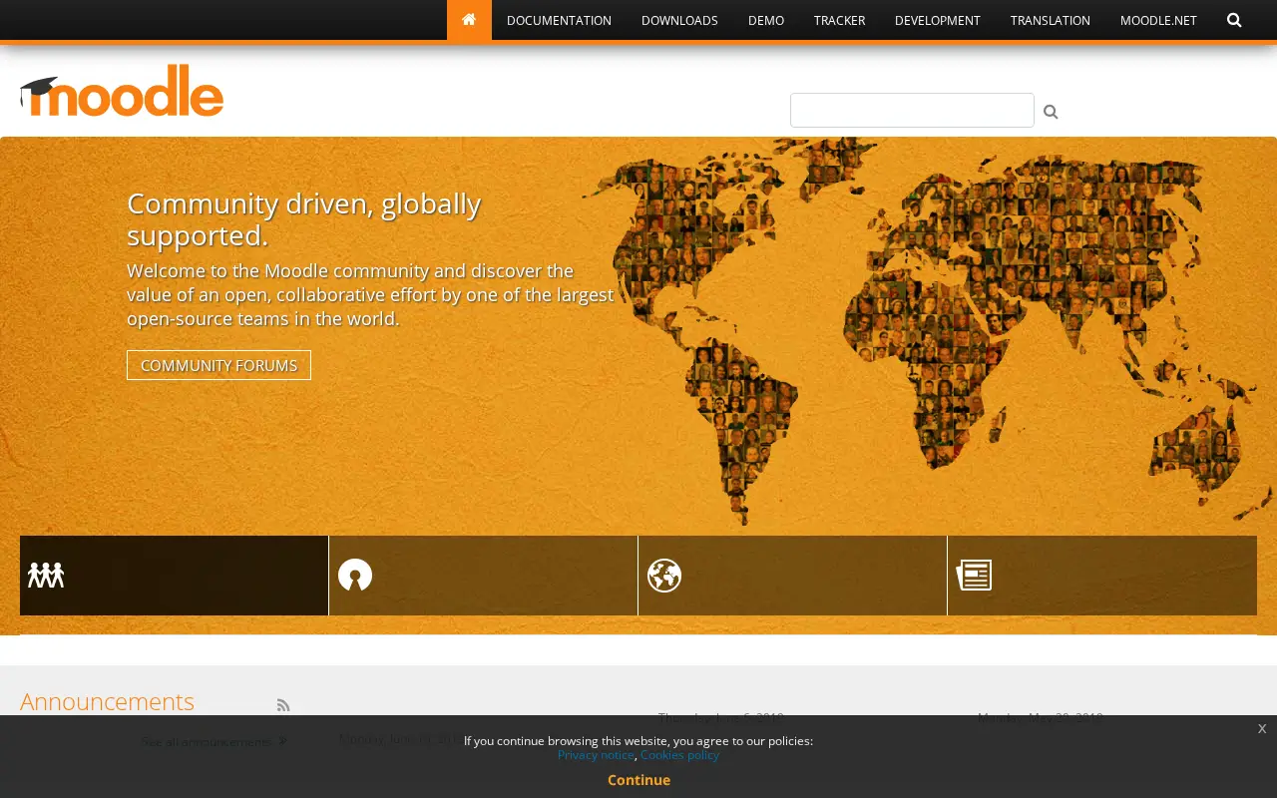This screenshot has width=1277, height=798.
Task: Click See all announcements link
Action: 213,741
